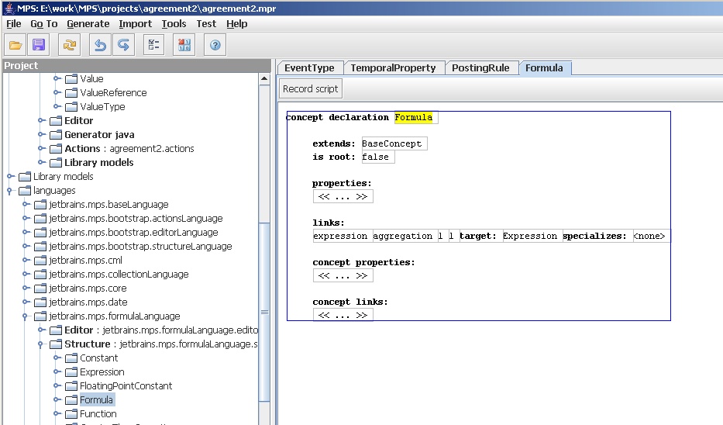Click the save floppy disk icon
Image resolution: width=723 pixels, height=425 pixels.
[x=39, y=46]
